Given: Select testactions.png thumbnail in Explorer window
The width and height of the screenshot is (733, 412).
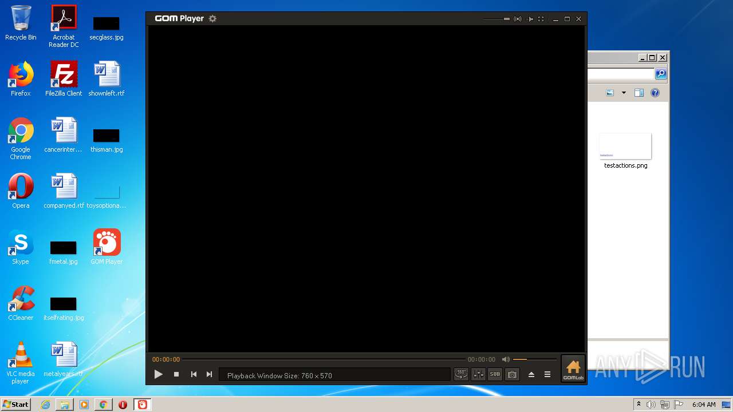Looking at the screenshot, I should pos(625,146).
